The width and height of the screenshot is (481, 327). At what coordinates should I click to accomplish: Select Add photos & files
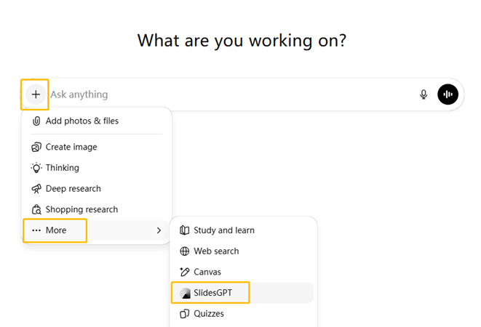coord(82,121)
